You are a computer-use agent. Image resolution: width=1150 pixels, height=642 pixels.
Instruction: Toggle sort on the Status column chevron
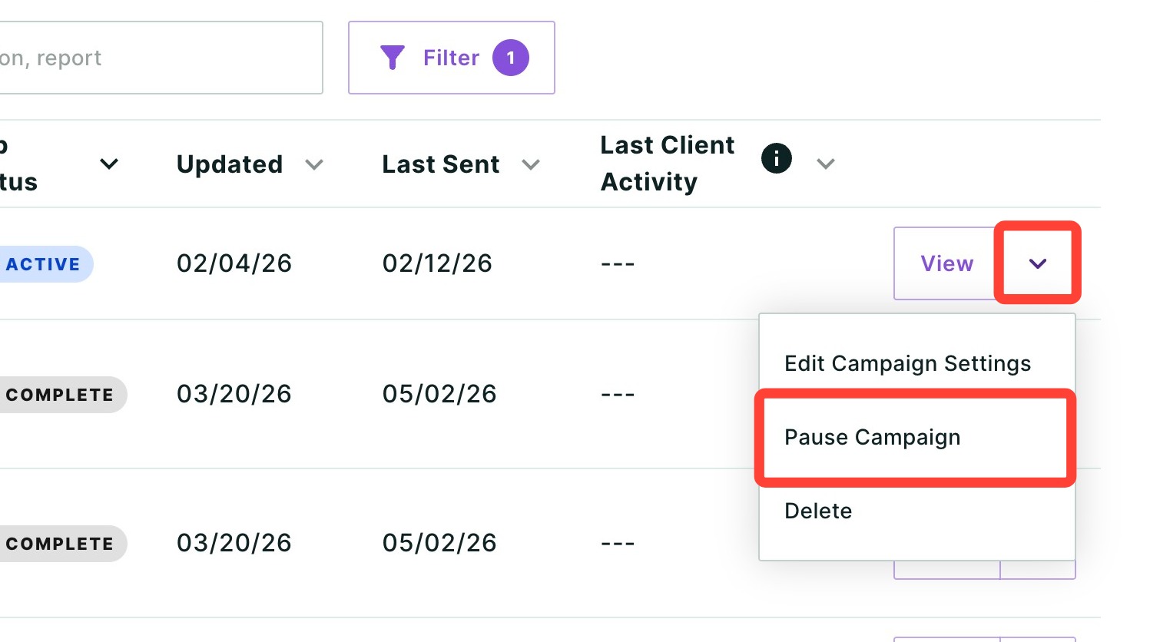point(109,164)
